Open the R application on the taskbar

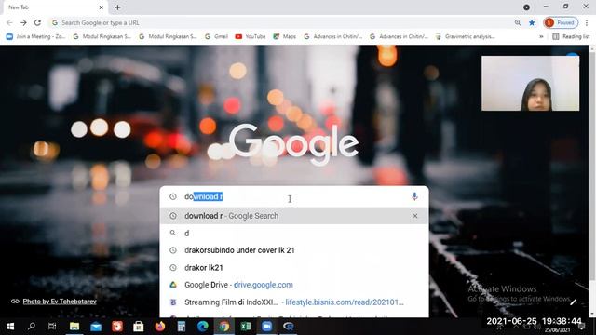[x=288, y=327]
